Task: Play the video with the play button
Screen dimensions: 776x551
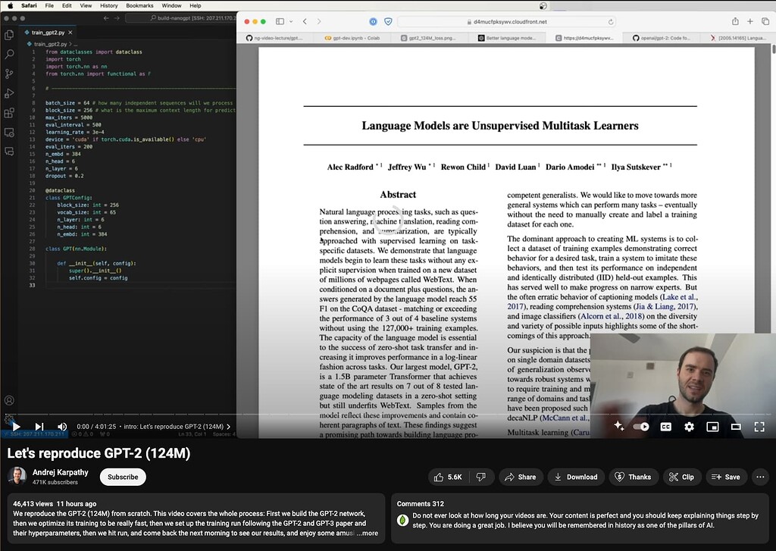Action: 16,427
